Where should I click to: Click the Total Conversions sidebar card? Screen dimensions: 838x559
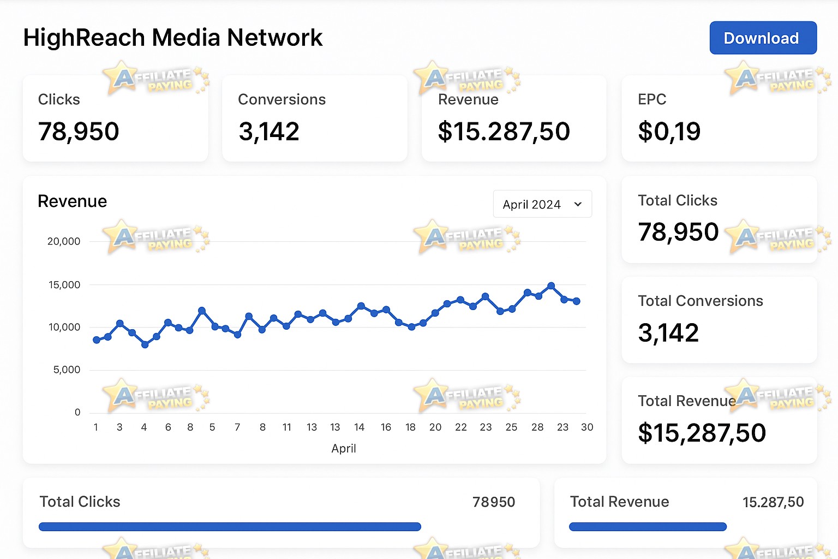tap(719, 320)
